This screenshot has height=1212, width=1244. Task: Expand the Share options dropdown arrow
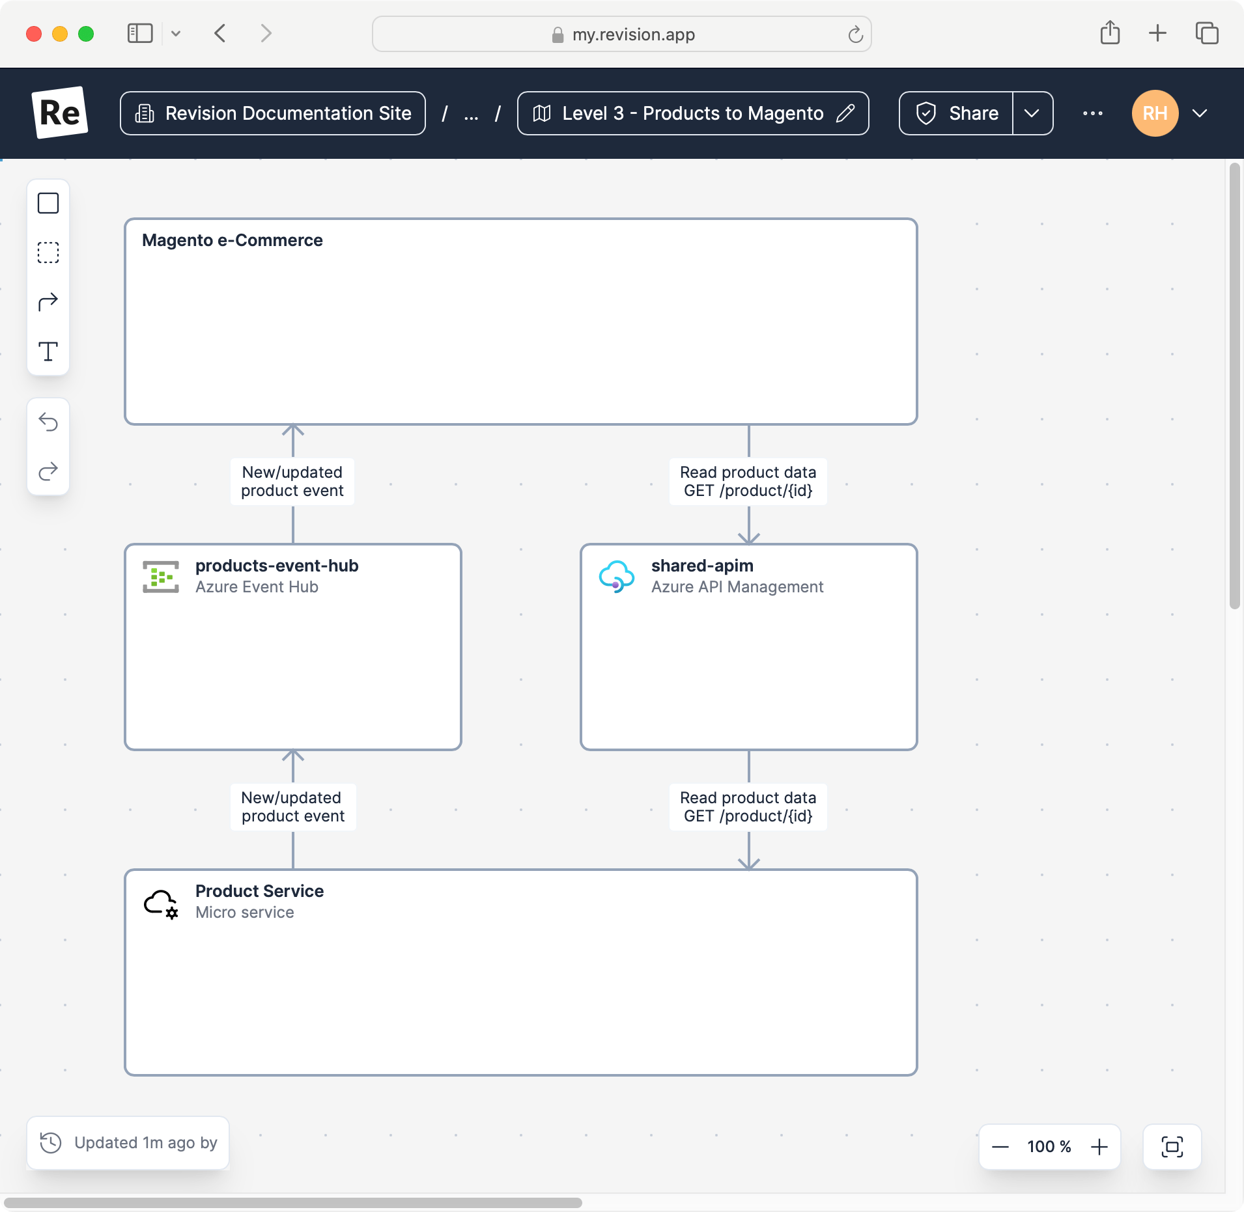1032,113
